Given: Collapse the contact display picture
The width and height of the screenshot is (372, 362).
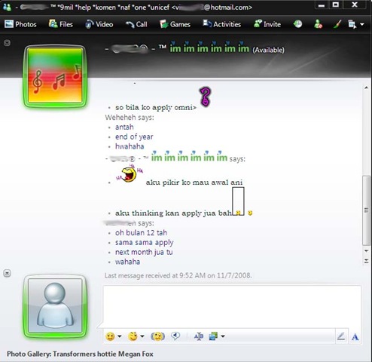Looking at the screenshot, I should (7, 43).
